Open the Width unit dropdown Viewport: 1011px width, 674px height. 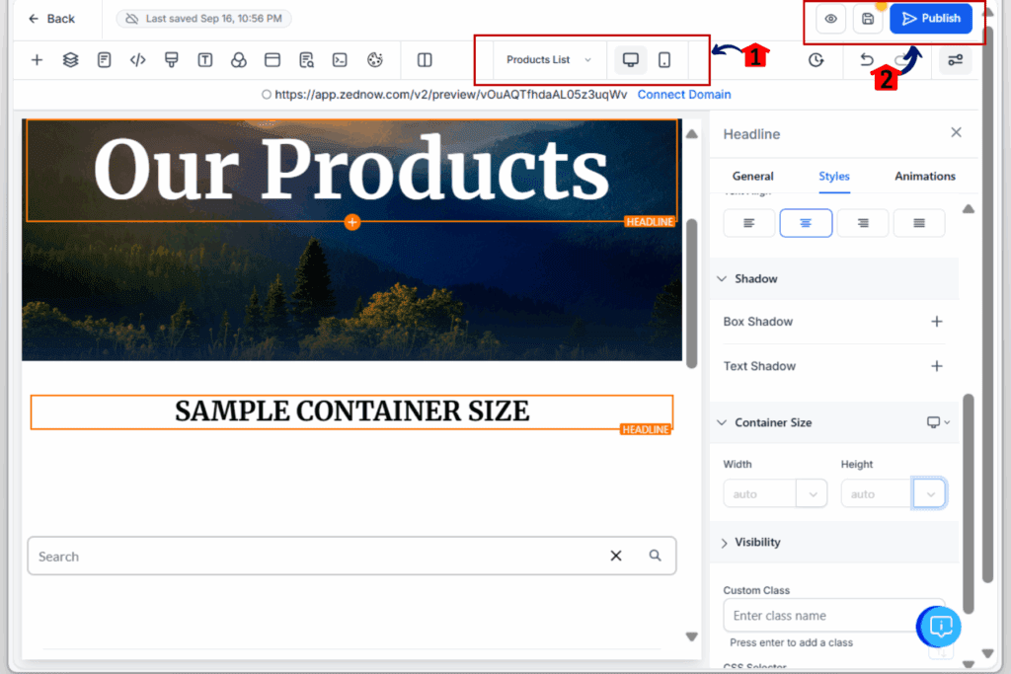(x=813, y=494)
